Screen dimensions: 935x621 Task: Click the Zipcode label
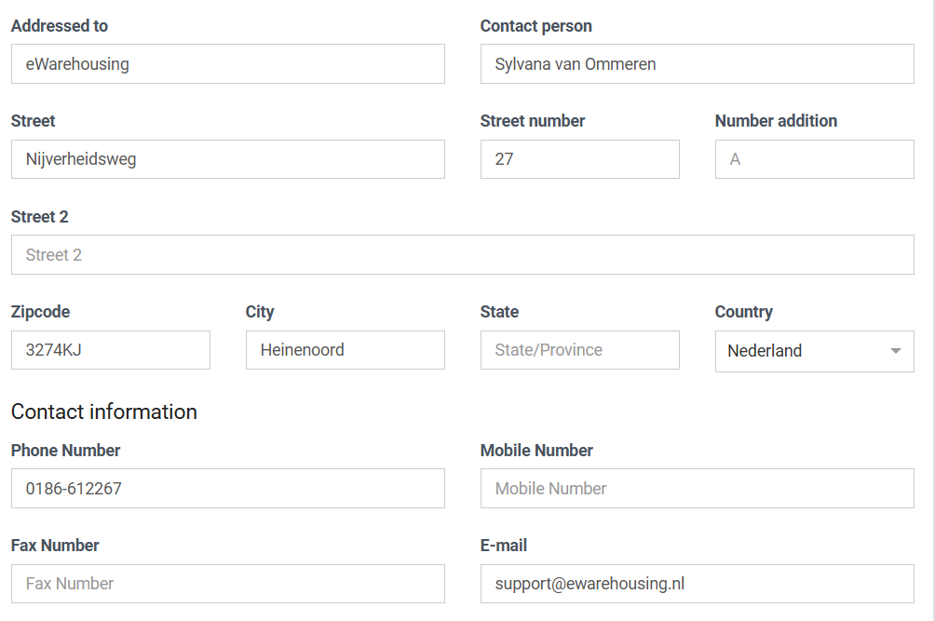click(41, 312)
